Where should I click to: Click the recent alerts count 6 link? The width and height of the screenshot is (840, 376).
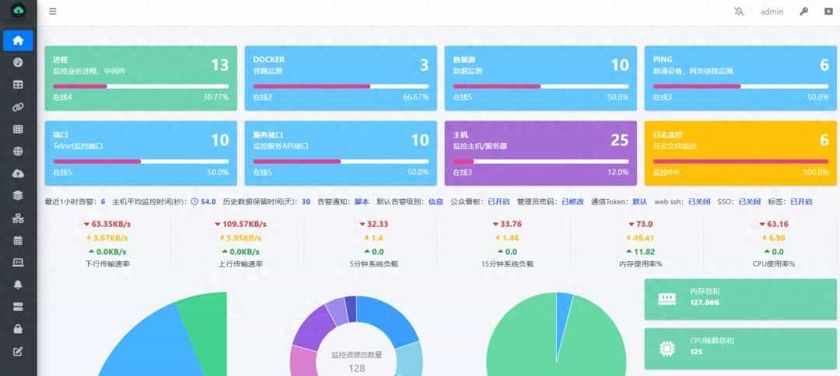coord(103,202)
